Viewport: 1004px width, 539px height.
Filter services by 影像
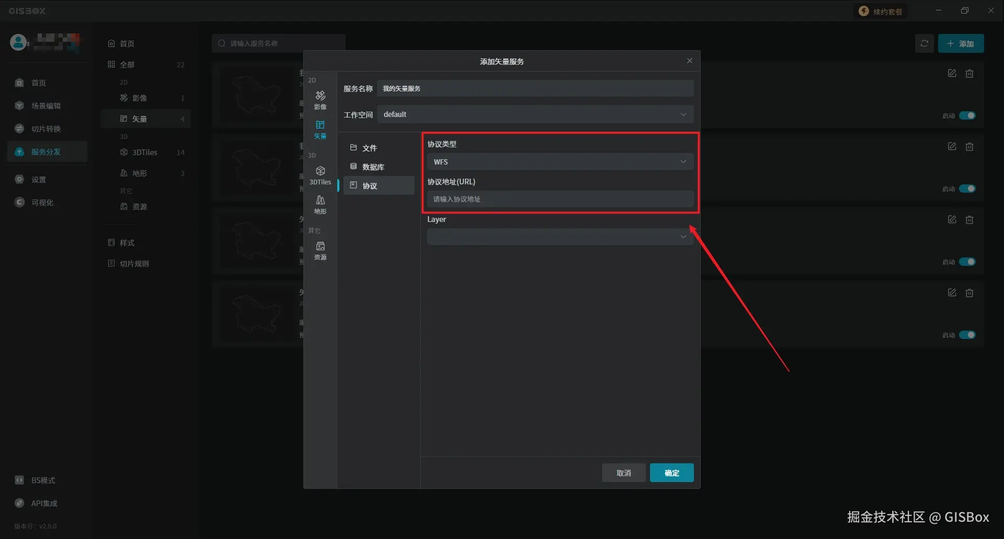pyautogui.click(x=146, y=98)
